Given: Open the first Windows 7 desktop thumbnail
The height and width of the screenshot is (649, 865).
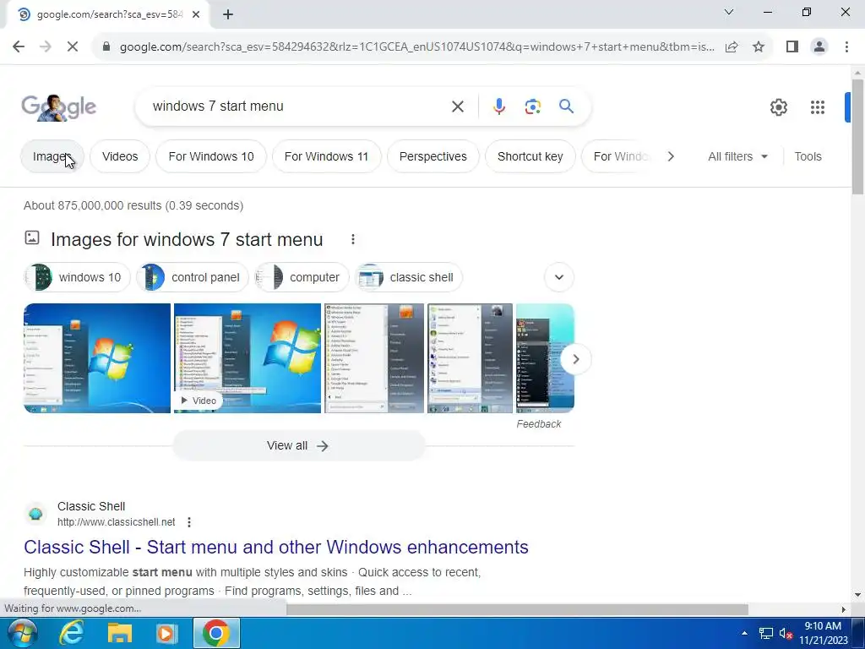Looking at the screenshot, I should coord(97,358).
